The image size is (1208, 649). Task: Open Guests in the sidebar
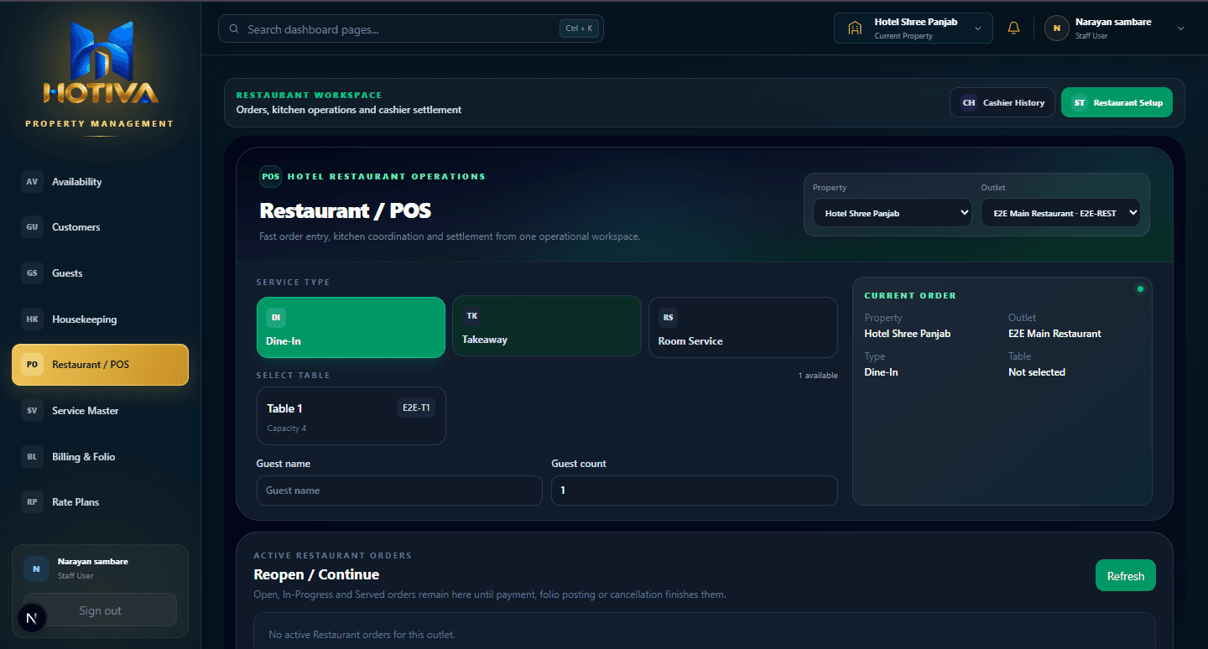point(100,273)
